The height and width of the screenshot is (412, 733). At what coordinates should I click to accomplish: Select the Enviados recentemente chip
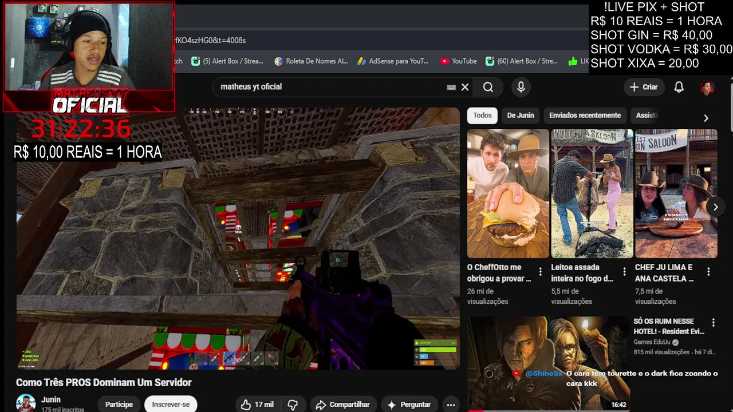coord(585,115)
